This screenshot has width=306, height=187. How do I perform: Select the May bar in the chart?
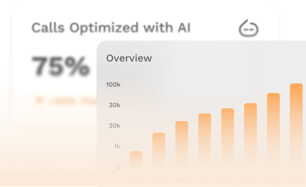click(x=273, y=133)
